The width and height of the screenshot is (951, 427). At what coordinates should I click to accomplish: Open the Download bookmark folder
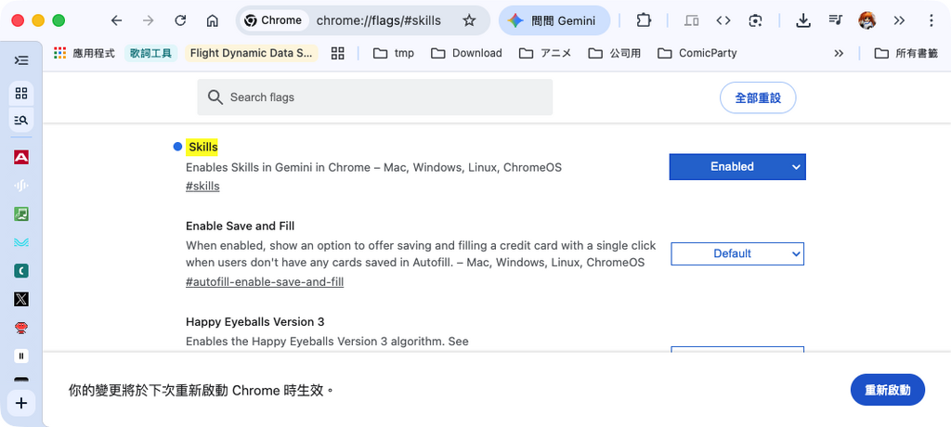(x=466, y=53)
